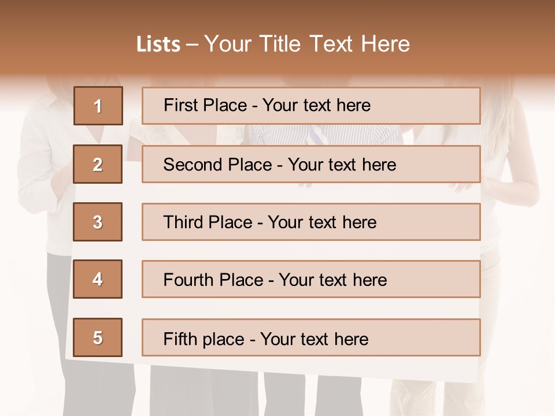Click "Your text here" in Fifth place row

pos(314,339)
